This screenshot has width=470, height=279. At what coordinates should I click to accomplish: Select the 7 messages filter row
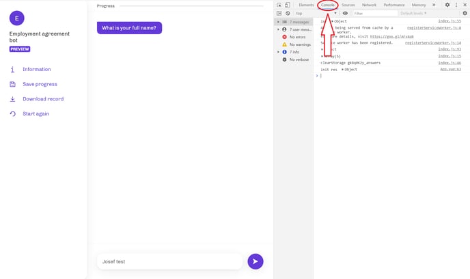pos(294,22)
